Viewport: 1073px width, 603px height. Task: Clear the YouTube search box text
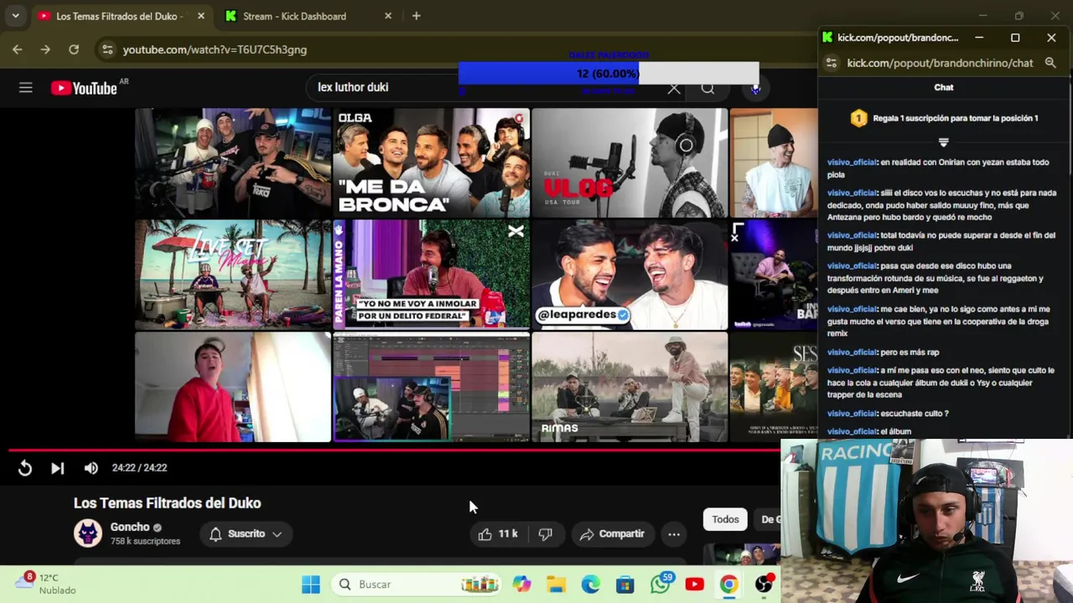coord(674,87)
